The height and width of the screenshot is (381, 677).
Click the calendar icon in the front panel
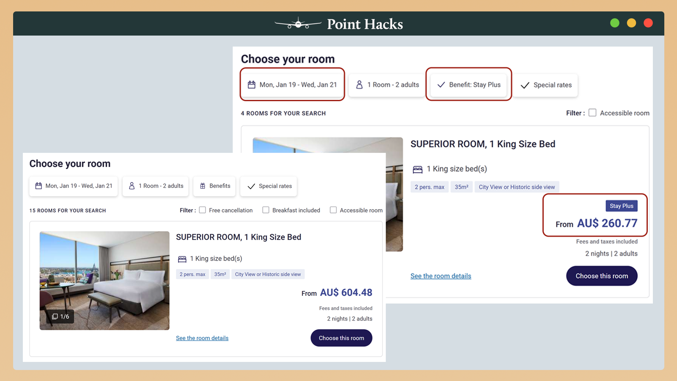(x=39, y=186)
